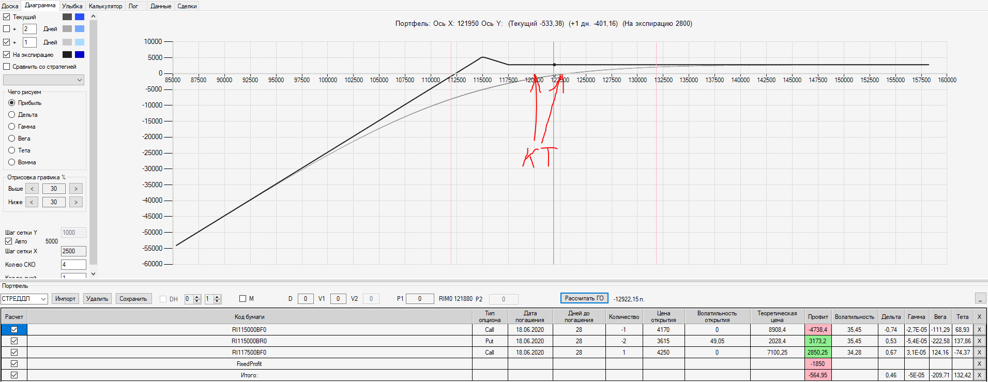Click the dark blue swatch for На экспирацию
Image resolution: width=988 pixels, height=382 pixels.
click(x=80, y=55)
